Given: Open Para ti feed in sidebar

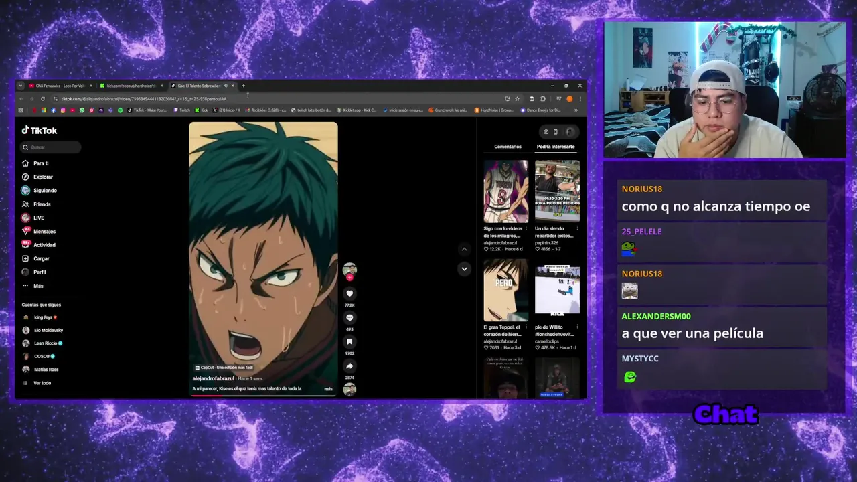Looking at the screenshot, I should [x=35, y=163].
